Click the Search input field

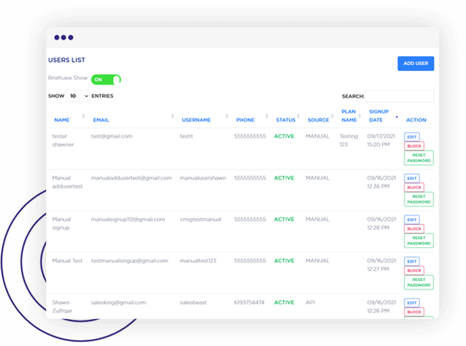pyautogui.click(x=400, y=97)
